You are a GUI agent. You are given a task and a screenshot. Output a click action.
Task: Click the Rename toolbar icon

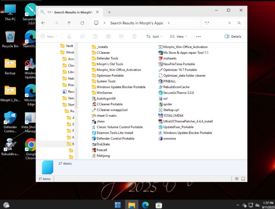(108, 36)
